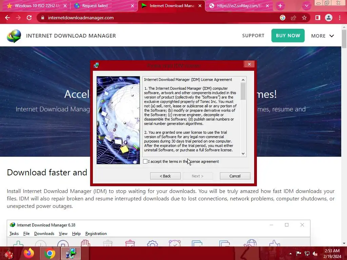Click the web page vertical scrollbar thumb
Screen dimensions: 347x260
[x=344, y=39]
